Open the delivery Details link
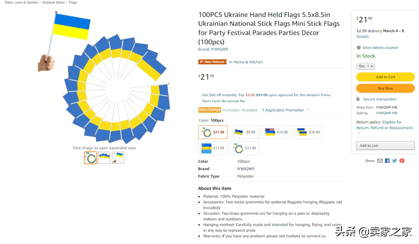 (x=362, y=36)
